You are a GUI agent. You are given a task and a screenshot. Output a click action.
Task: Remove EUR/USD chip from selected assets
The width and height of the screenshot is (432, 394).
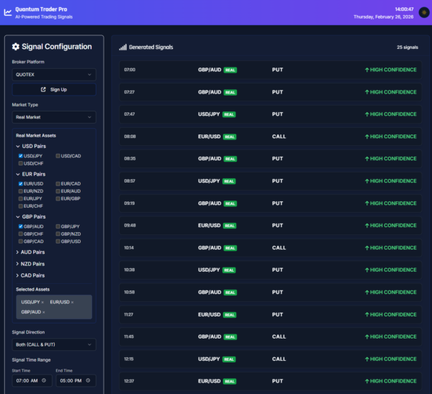(72, 302)
